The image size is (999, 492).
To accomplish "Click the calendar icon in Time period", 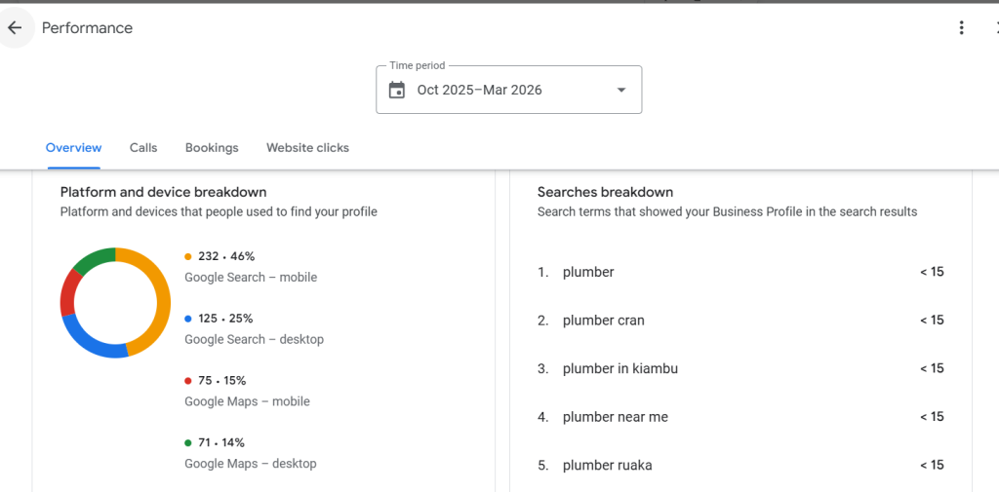I will pos(397,91).
